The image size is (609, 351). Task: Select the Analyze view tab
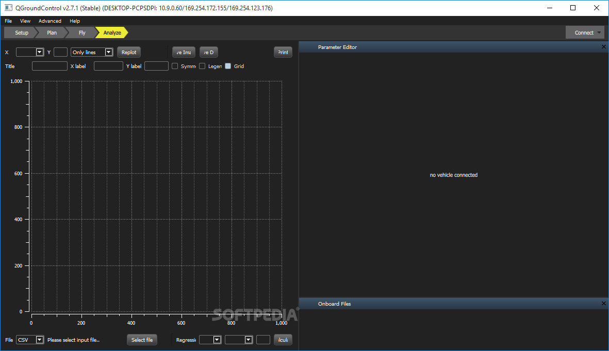point(112,32)
